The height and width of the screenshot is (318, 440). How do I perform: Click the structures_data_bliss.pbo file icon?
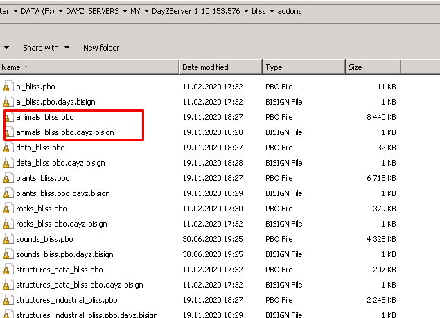(8, 270)
